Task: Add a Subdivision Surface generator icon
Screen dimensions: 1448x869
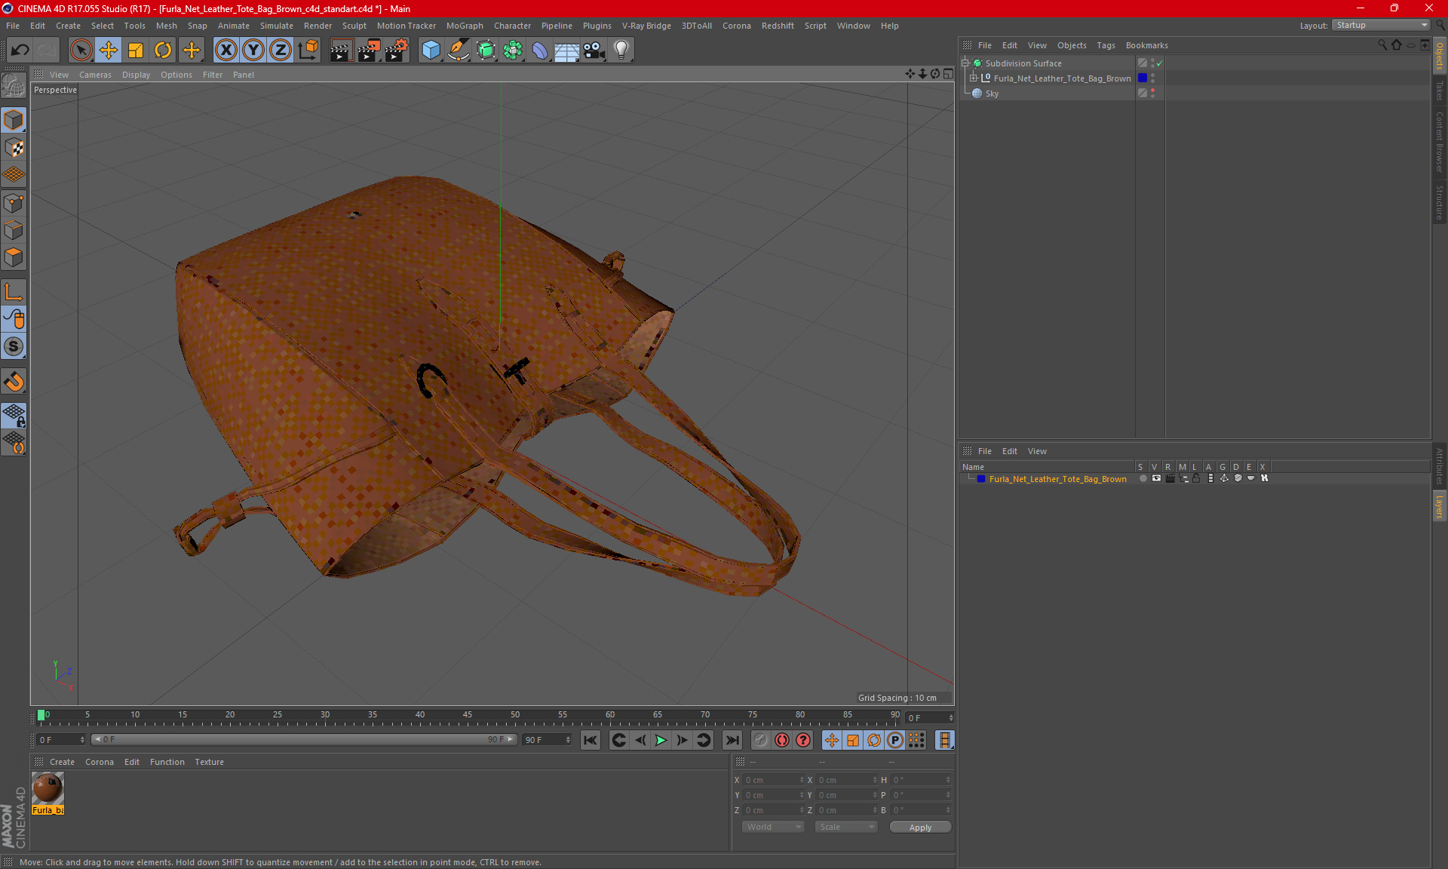Action: 486,51
